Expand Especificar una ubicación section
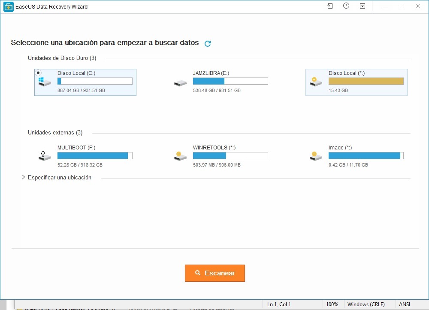 point(24,177)
